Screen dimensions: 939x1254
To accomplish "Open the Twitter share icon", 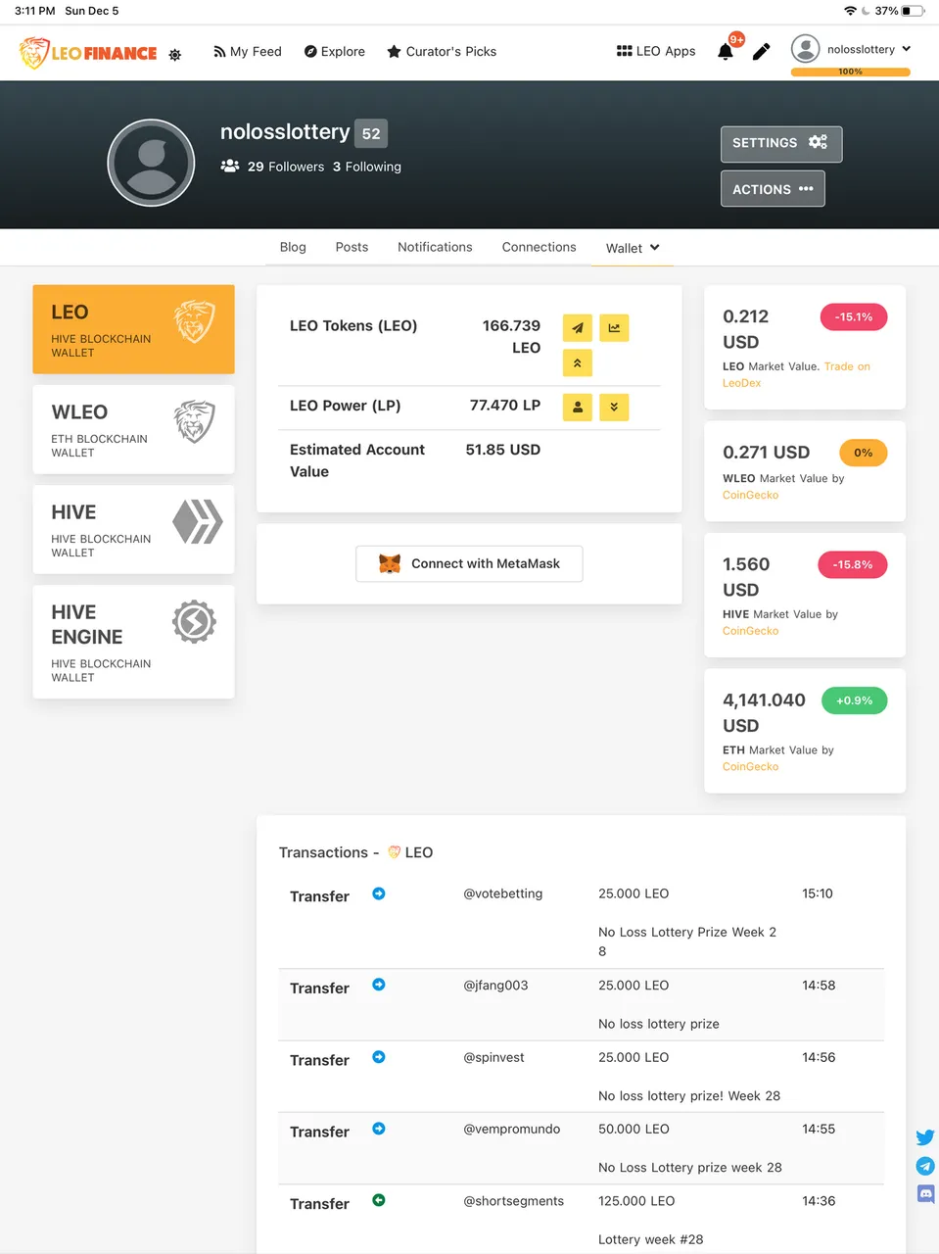I will click(x=925, y=1137).
